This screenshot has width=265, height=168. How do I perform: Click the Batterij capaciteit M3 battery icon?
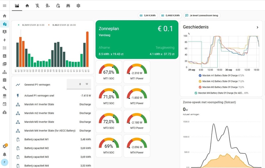click(x=18, y=157)
